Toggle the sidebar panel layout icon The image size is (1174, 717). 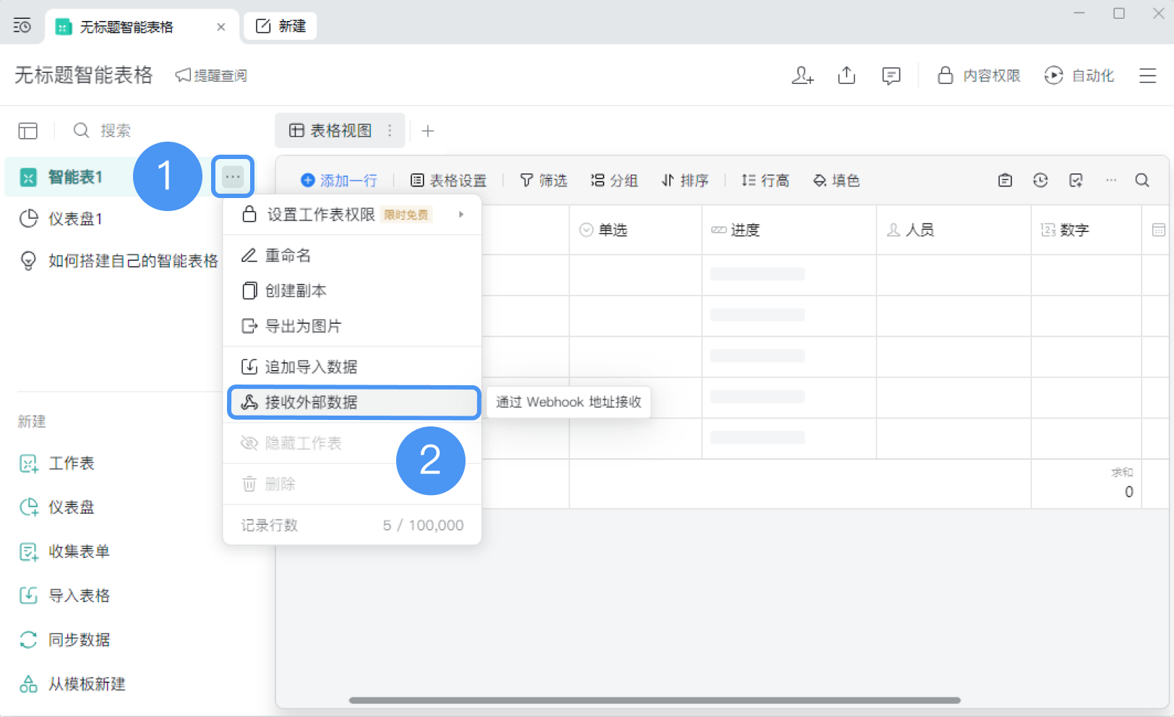(x=28, y=130)
